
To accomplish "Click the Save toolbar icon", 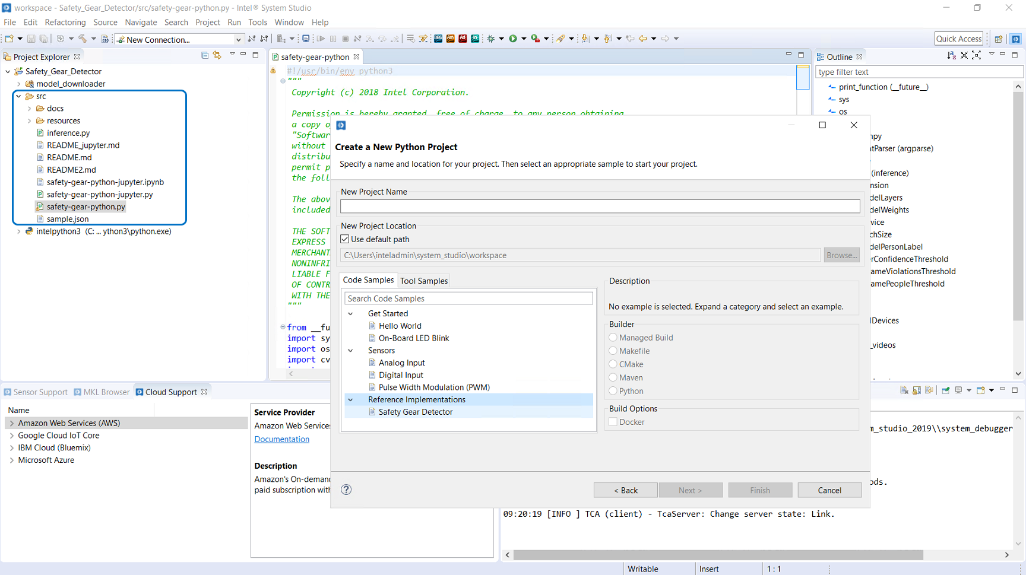I will (x=31, y=39).
